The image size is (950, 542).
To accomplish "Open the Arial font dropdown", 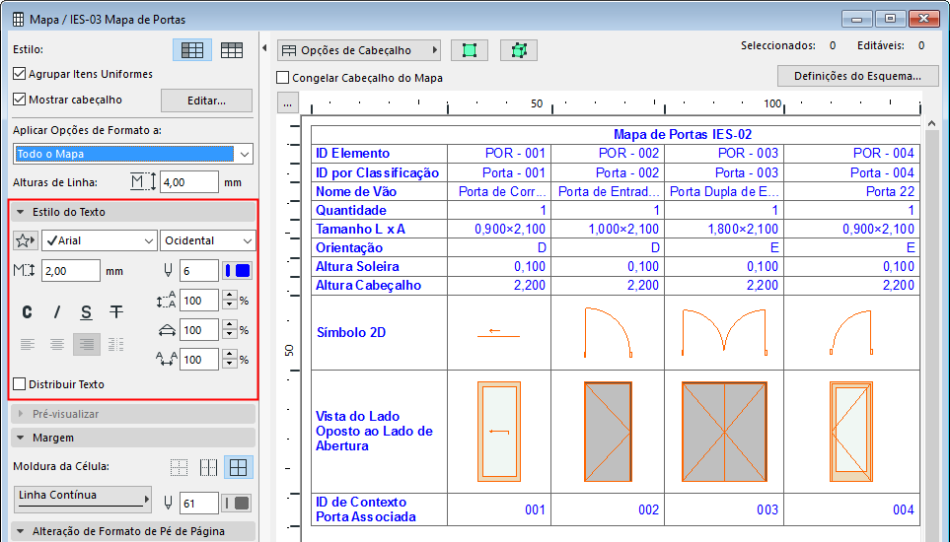I will (99, 240).
